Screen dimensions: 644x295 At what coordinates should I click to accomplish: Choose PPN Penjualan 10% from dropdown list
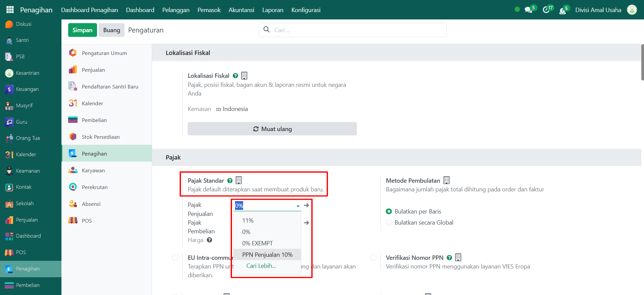point(267,255)
